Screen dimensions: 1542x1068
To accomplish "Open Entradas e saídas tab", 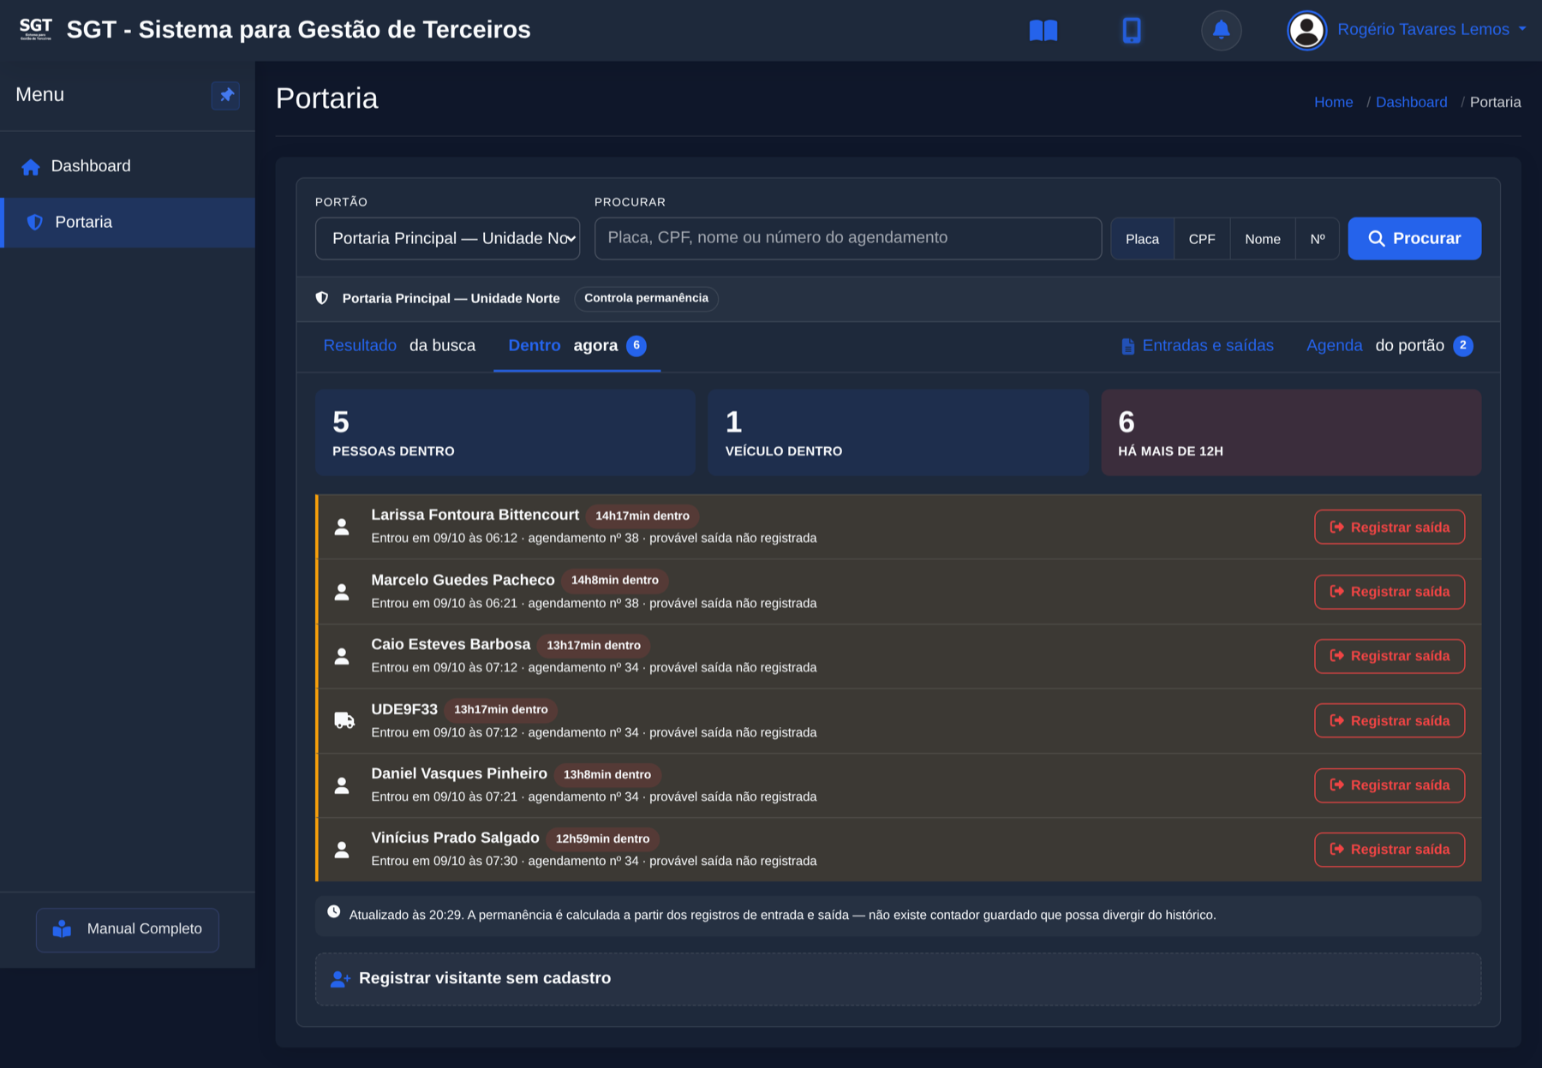I will [1197, 346].
